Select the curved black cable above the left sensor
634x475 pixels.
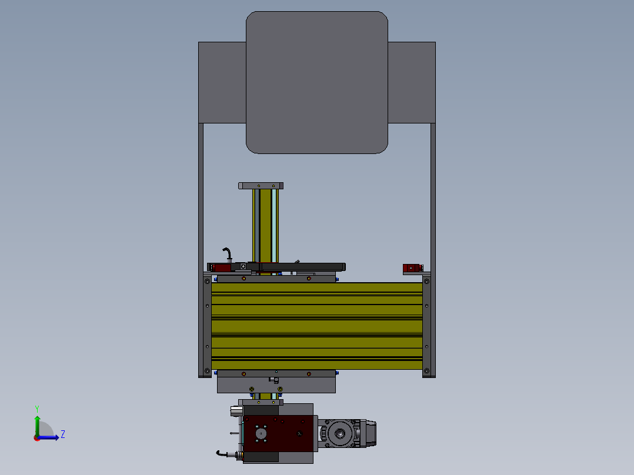coord(228,252)
